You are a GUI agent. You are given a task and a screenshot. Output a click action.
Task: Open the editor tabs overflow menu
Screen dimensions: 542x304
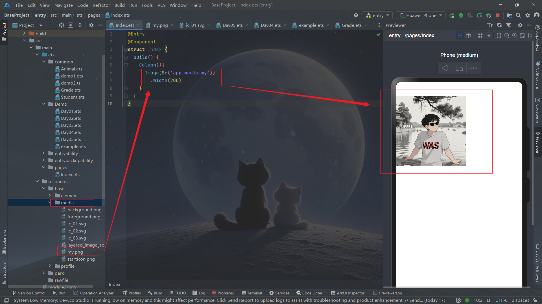pos(379,25)
